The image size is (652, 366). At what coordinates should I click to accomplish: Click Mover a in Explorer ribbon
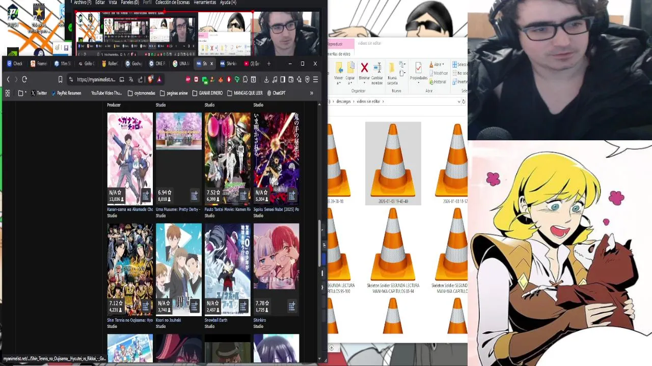pos(339,74)
